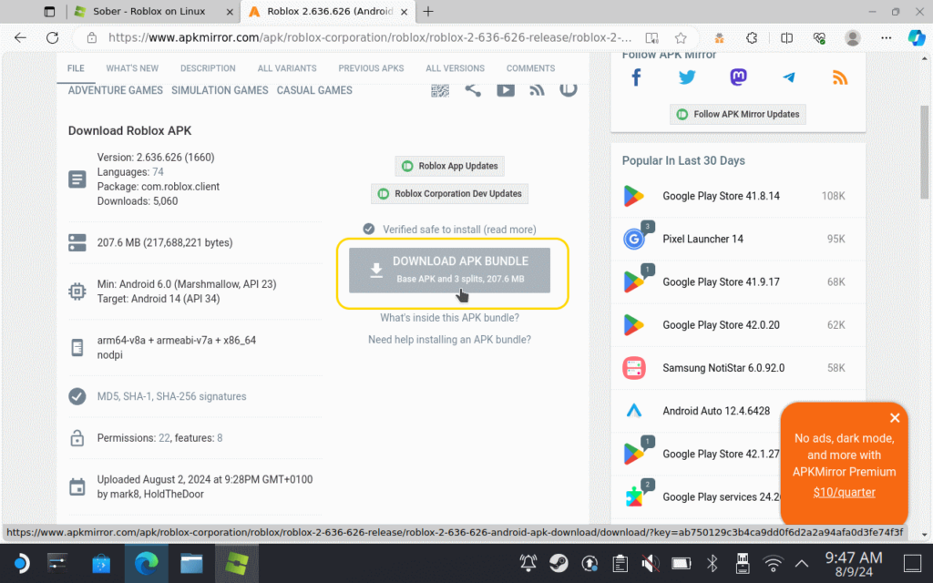Open Edge settings and more menu
Viewport: 933px width, 583px height.
point(886,37)
